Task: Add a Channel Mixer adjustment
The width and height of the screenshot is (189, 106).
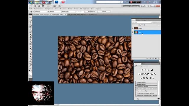Action: click(155, 74)
